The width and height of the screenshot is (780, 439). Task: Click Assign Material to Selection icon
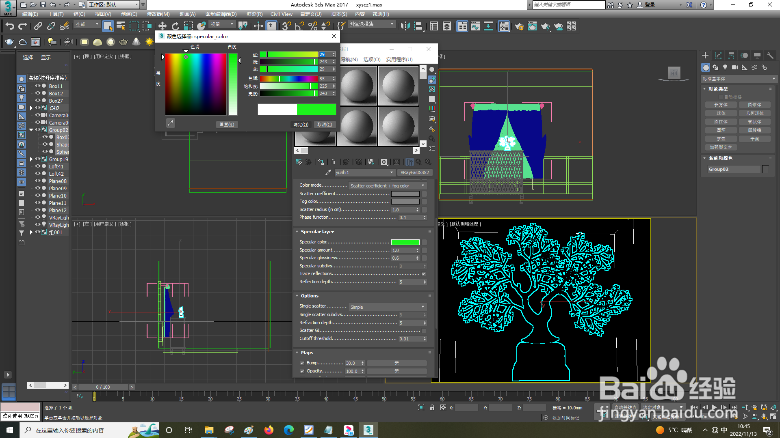point(321,162)
